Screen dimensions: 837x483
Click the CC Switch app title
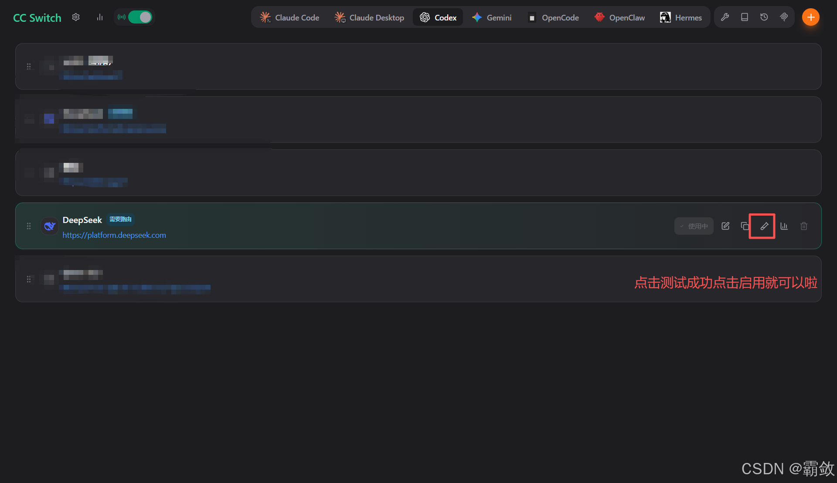tap(37, 18)
